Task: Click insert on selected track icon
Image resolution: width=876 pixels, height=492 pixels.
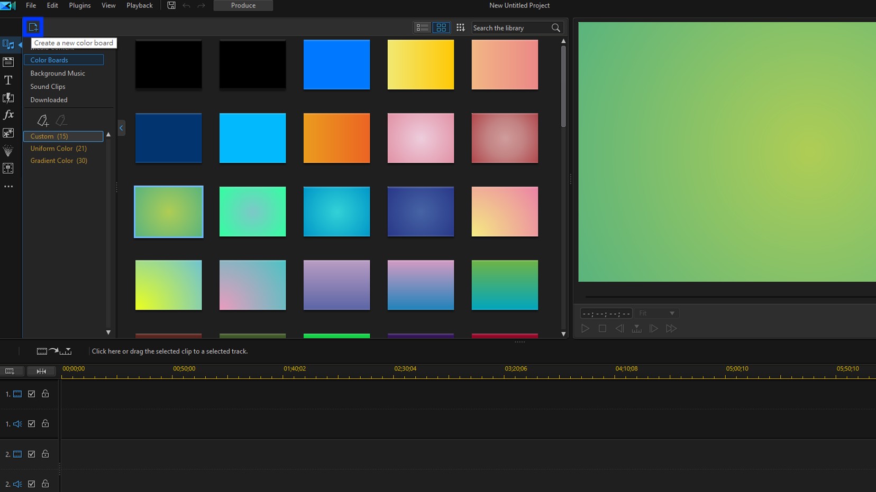Action: click(x=54, y=351)
